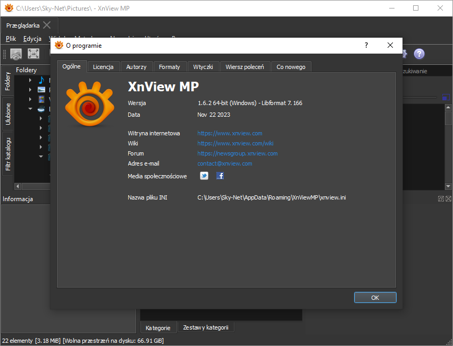This screenshot has width=453, height=346.
Task: Click the large XnView MP logo
Action: (89, 104)
